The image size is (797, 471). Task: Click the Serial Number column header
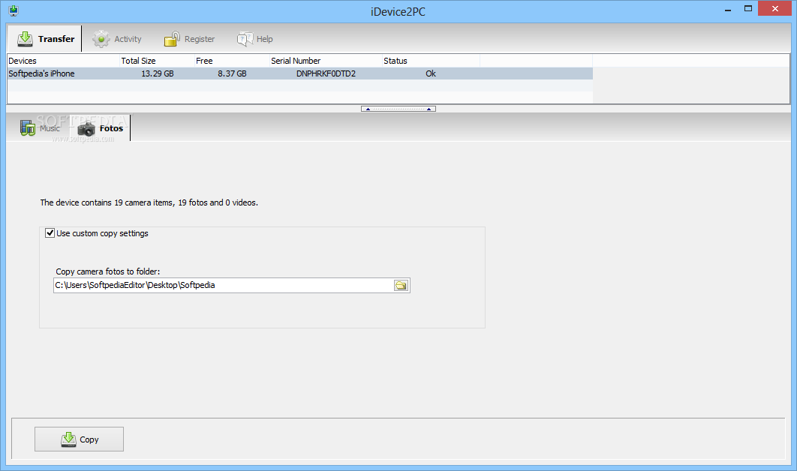pyautogui.click(x=326, y=61)
